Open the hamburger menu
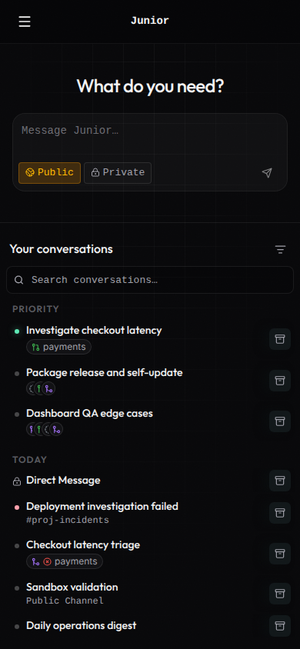Viewport: 300px width, 649px height. (25, 22)
